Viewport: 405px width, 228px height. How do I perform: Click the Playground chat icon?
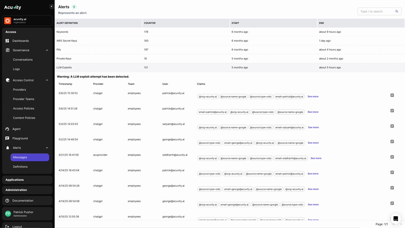pos(7,138)
